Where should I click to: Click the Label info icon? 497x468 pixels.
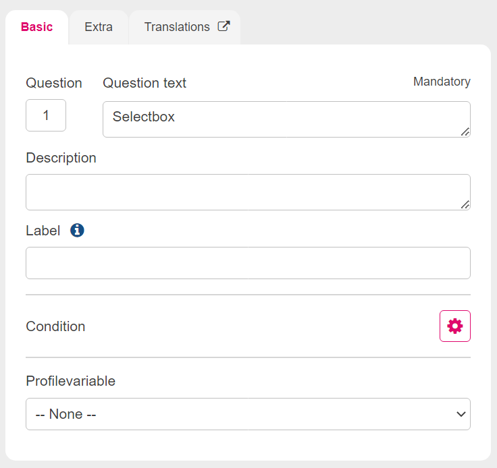77,230
